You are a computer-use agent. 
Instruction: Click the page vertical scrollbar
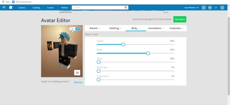228,56
